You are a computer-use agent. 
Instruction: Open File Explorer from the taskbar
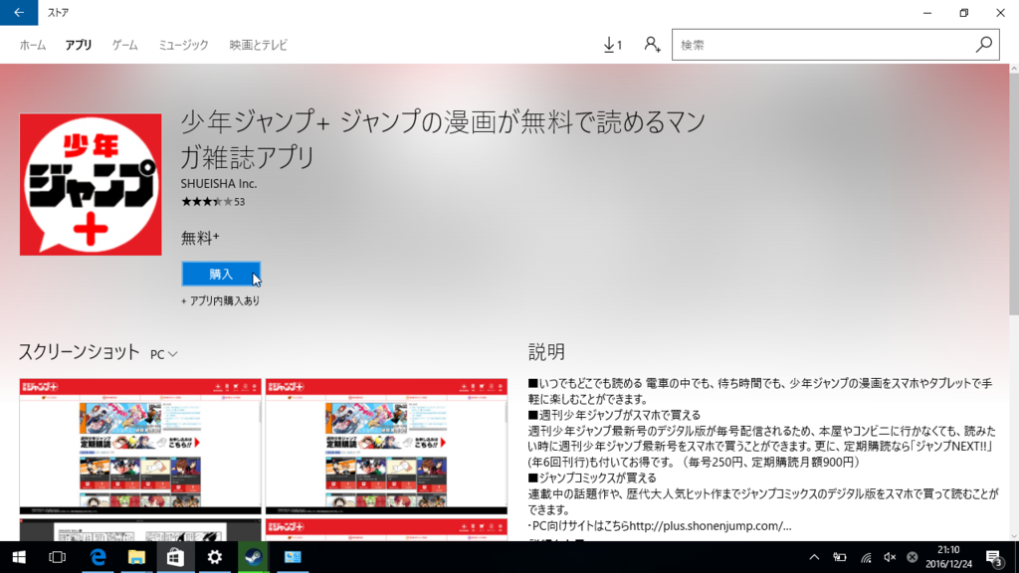click(x=136, y=557)
